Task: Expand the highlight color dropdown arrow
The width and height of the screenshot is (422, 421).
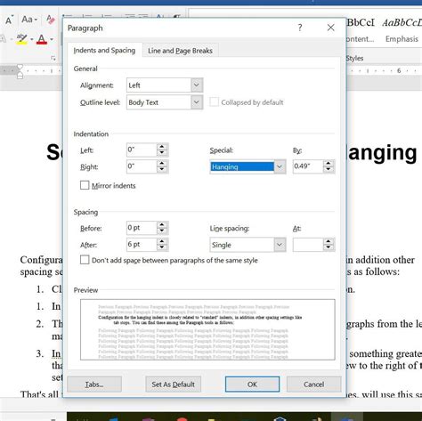Action: pos(32,39)
